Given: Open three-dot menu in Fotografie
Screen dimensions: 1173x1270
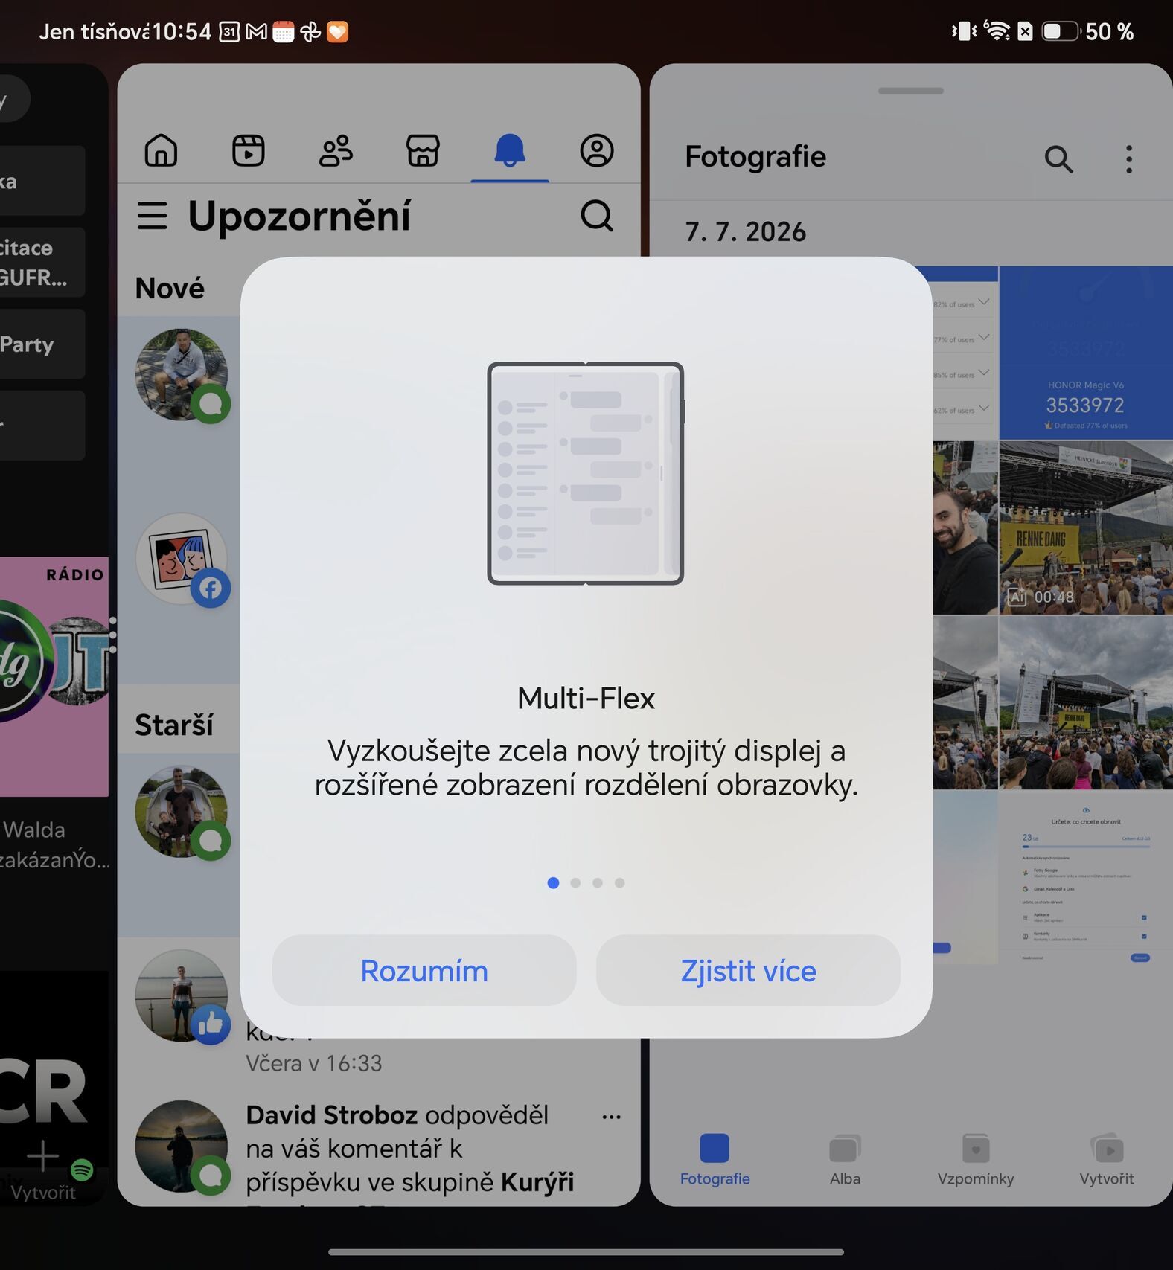Looking at the screenshot, I should pyautogui.click(x=1129, y=158).
